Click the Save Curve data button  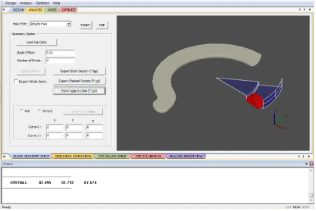point(83,111)
